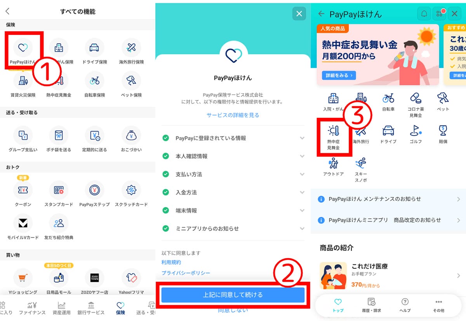Select 履歴・請求 tab in PayPayほけん

pos(371,305)
